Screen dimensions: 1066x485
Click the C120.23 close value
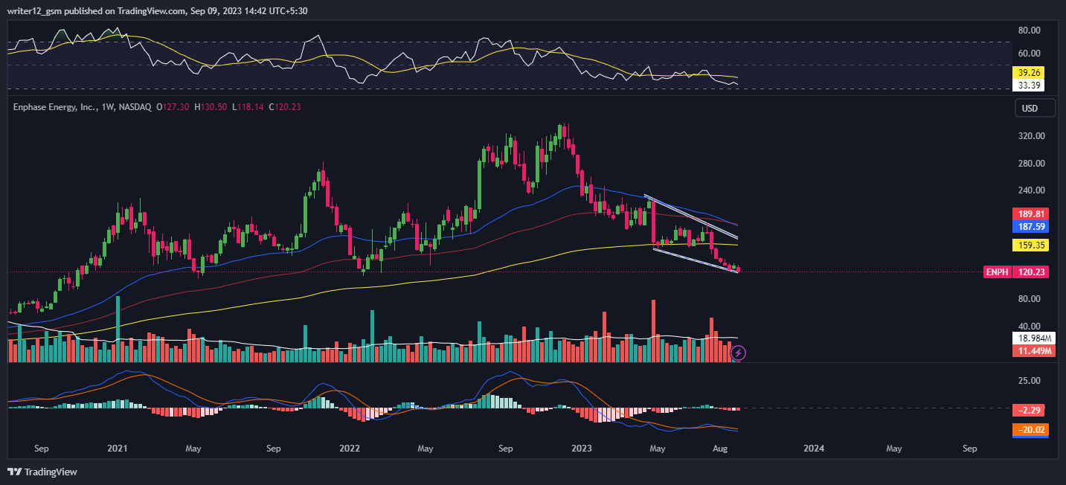pos(285,107)
